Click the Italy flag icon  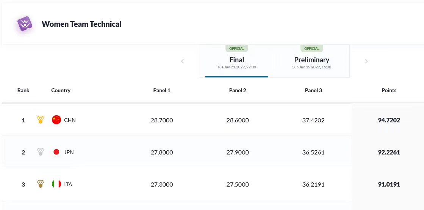coord(56,184)
